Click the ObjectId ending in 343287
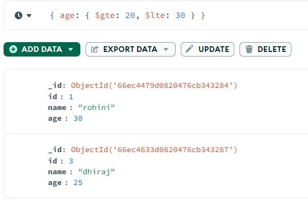This screenshot has width=308, height=203. click(x=154, y=150)
